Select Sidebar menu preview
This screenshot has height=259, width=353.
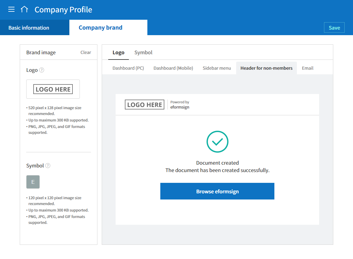(216, 68)
